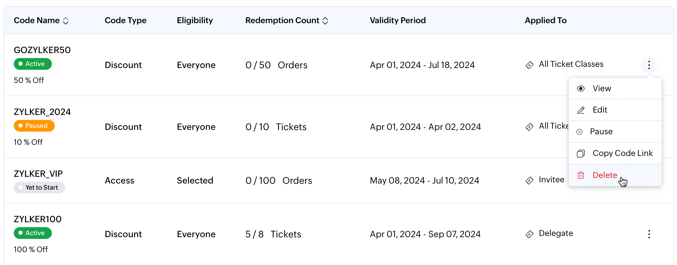Viewport: 677px width, 265px height.
Task: Click the Paused badge under ZYLKER_2024
Action: [x=34, y=126]
